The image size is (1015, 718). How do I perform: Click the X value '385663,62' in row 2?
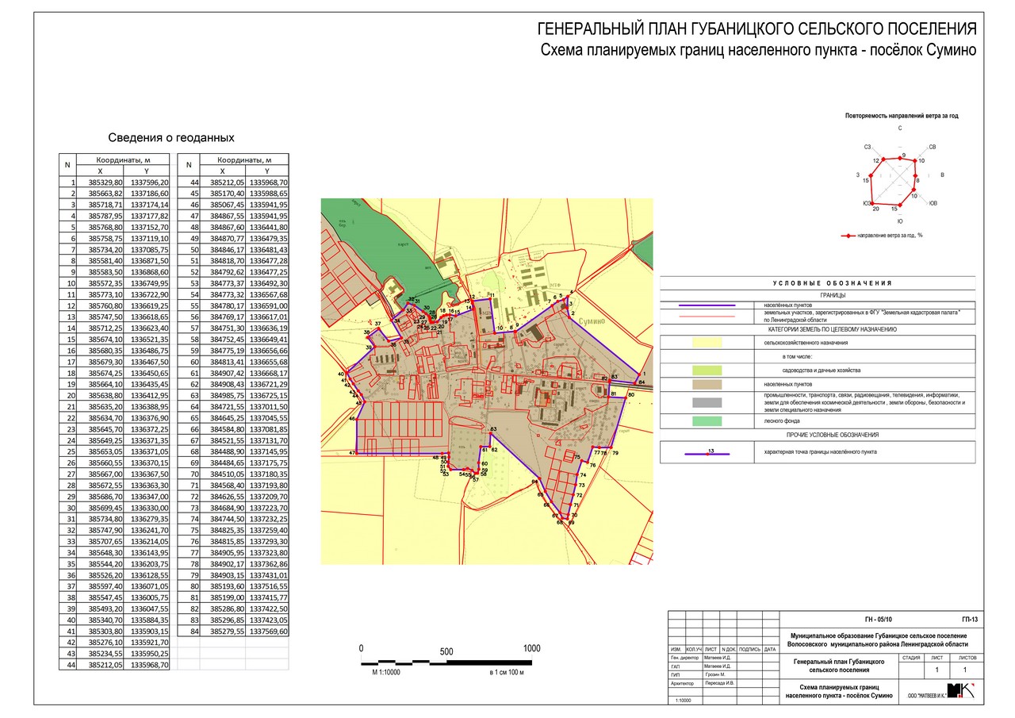106,193
